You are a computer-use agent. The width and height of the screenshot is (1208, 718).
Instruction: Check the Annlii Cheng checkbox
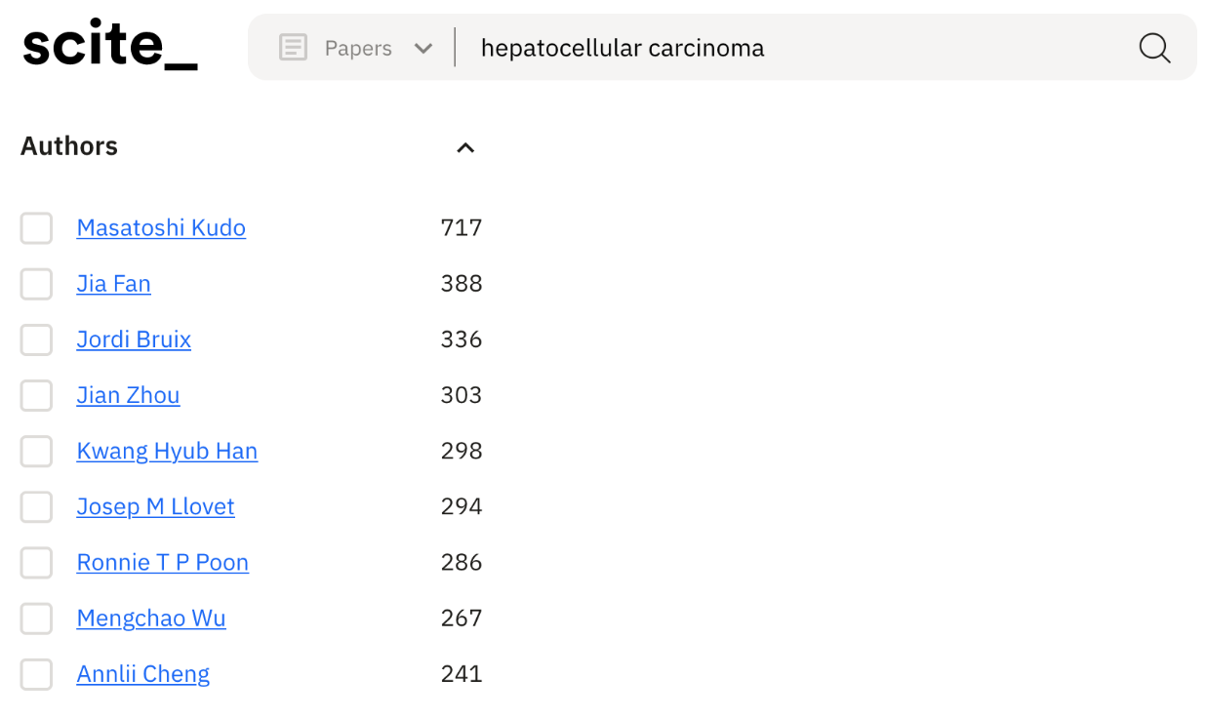36,673
